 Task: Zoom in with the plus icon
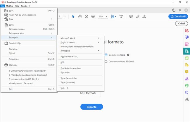click(x=93, y=16)
